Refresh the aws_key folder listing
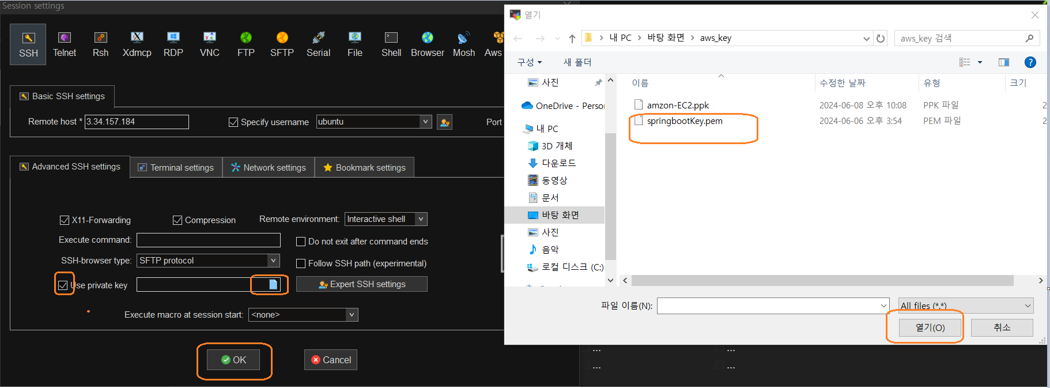Image resolution: width=1050 pixels, height=388 pixels. (881, 39)
